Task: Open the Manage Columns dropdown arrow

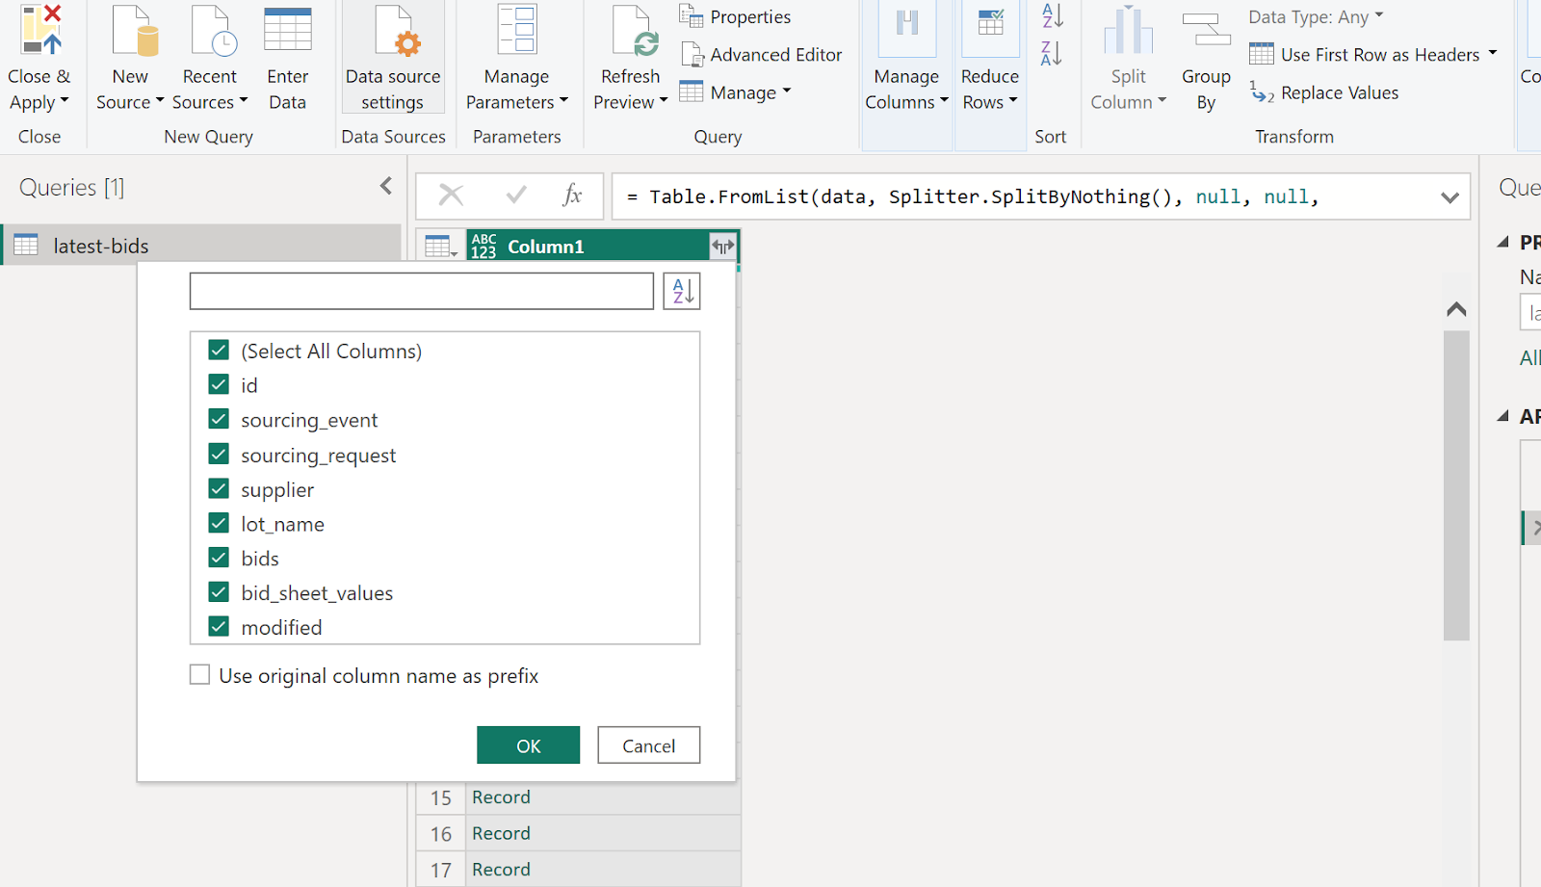Action: click(944, 100)
